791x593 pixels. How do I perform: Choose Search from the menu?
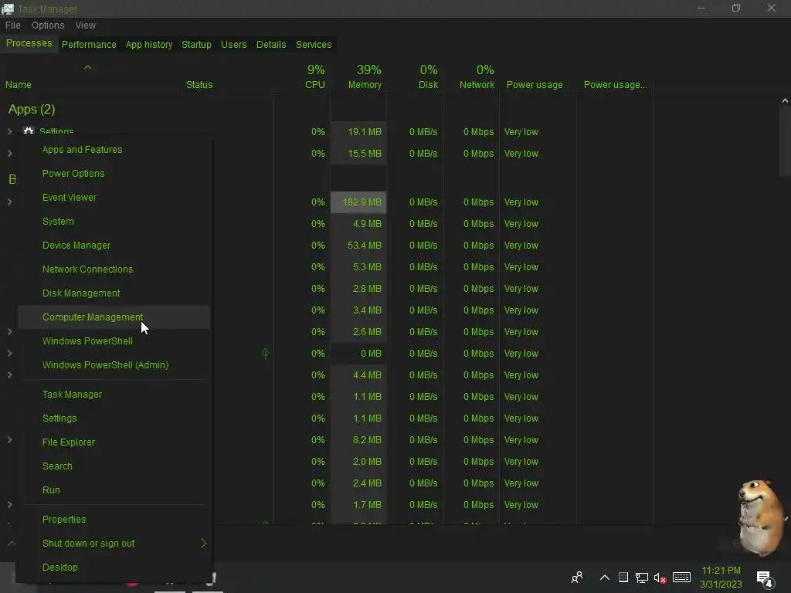[57, 466]
